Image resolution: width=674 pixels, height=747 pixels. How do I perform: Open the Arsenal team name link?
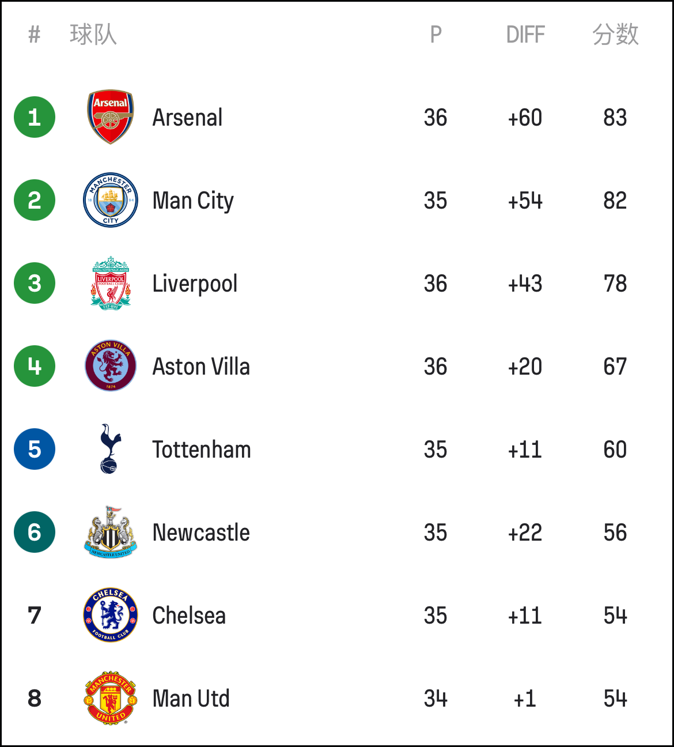coord(188,118)
